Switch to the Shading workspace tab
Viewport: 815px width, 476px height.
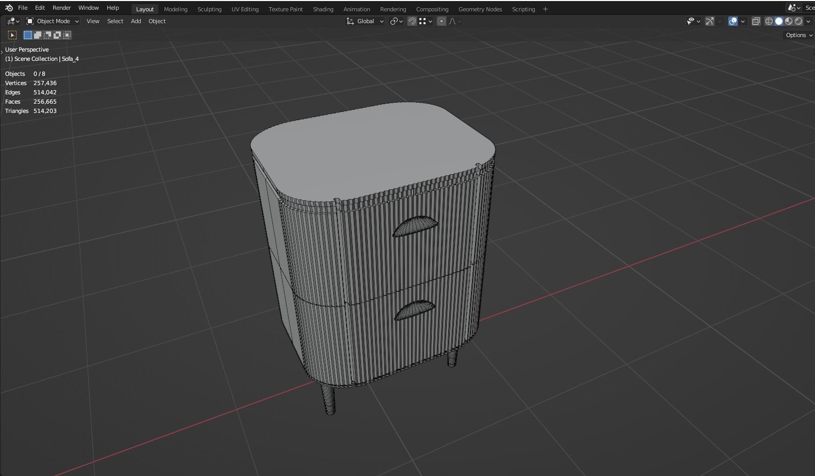323,9
